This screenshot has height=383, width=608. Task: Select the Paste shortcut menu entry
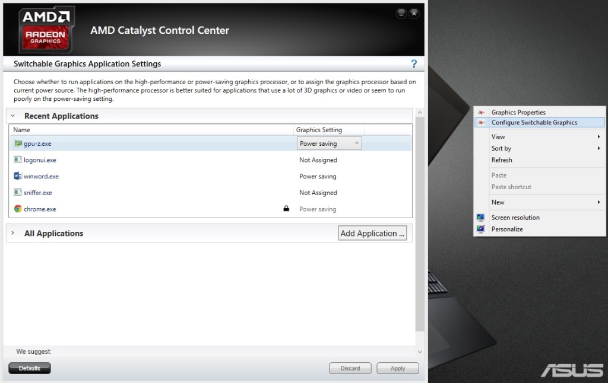[511, 187]
